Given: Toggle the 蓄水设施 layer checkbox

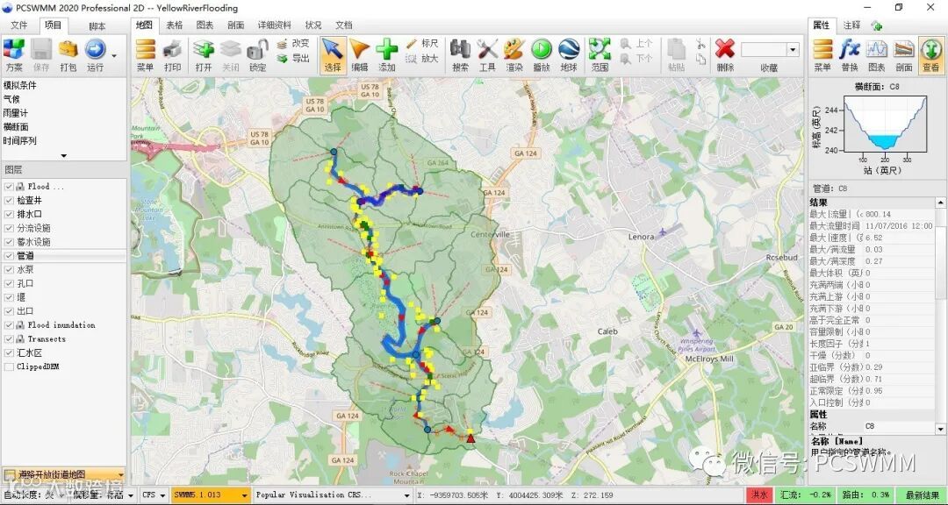Looking at the screenshot, I should click(9, 242).
